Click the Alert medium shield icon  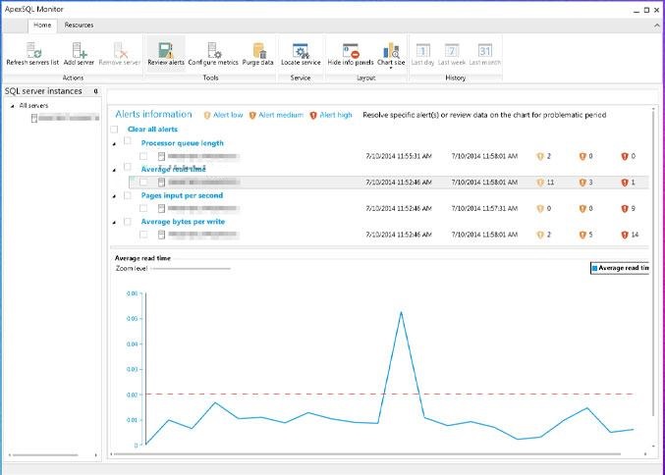click(252, 115)
